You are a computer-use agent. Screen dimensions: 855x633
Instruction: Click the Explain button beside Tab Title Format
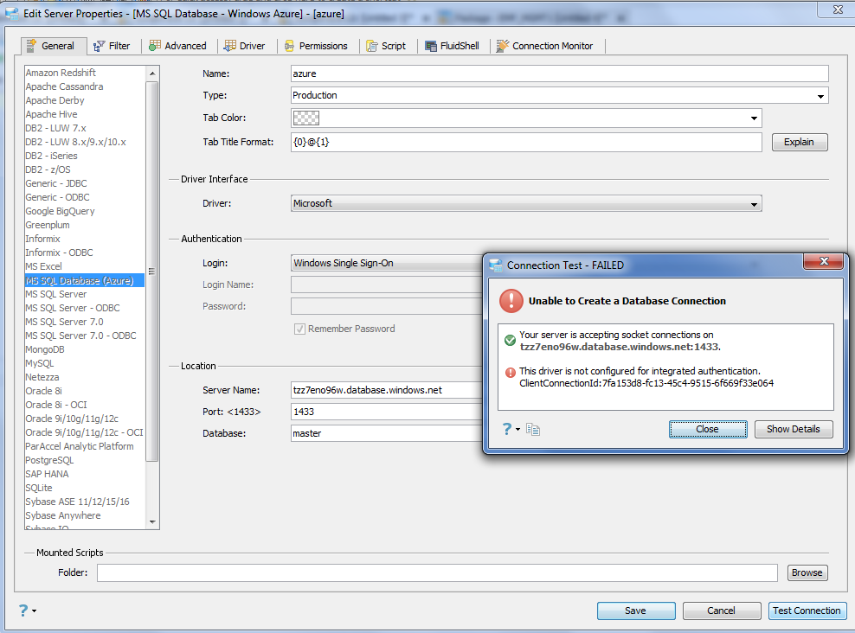pos(799,142)
